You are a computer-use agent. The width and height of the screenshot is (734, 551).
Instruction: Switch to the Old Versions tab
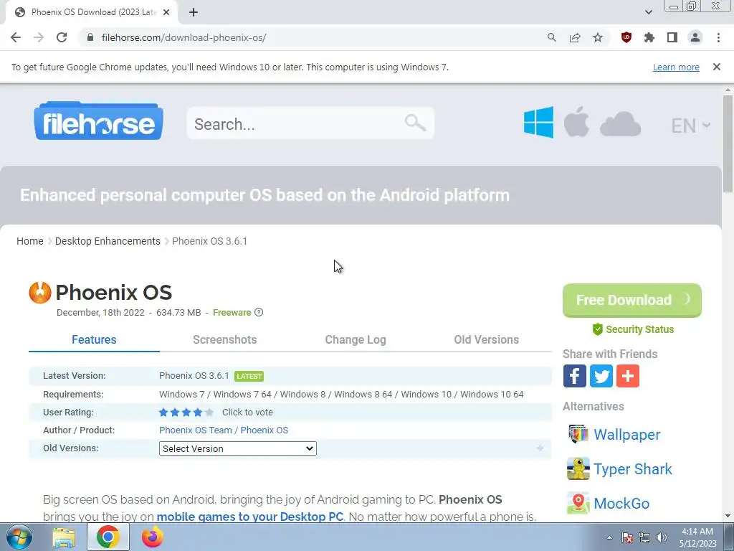tap(487, 339)
